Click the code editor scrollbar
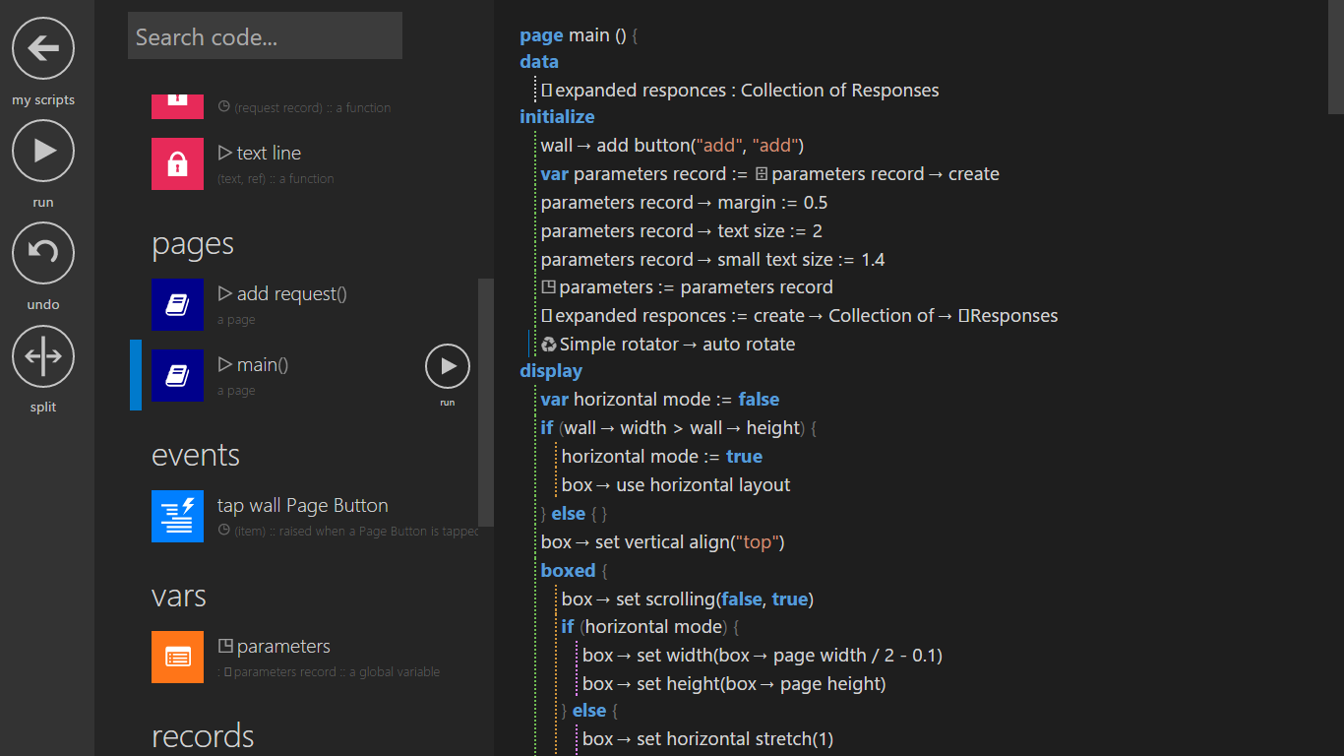 point(1336,57)
